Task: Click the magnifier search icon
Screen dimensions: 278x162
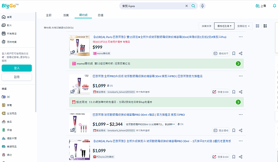Action: click(193, 6)
